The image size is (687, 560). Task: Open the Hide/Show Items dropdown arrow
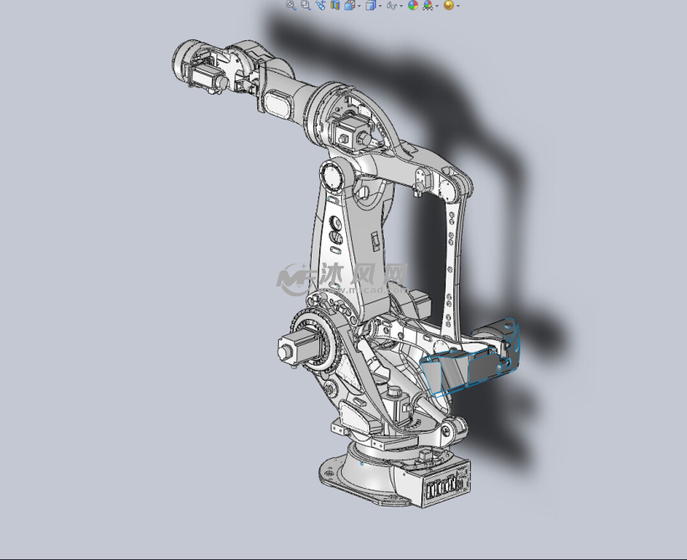[x=400, y=7]
